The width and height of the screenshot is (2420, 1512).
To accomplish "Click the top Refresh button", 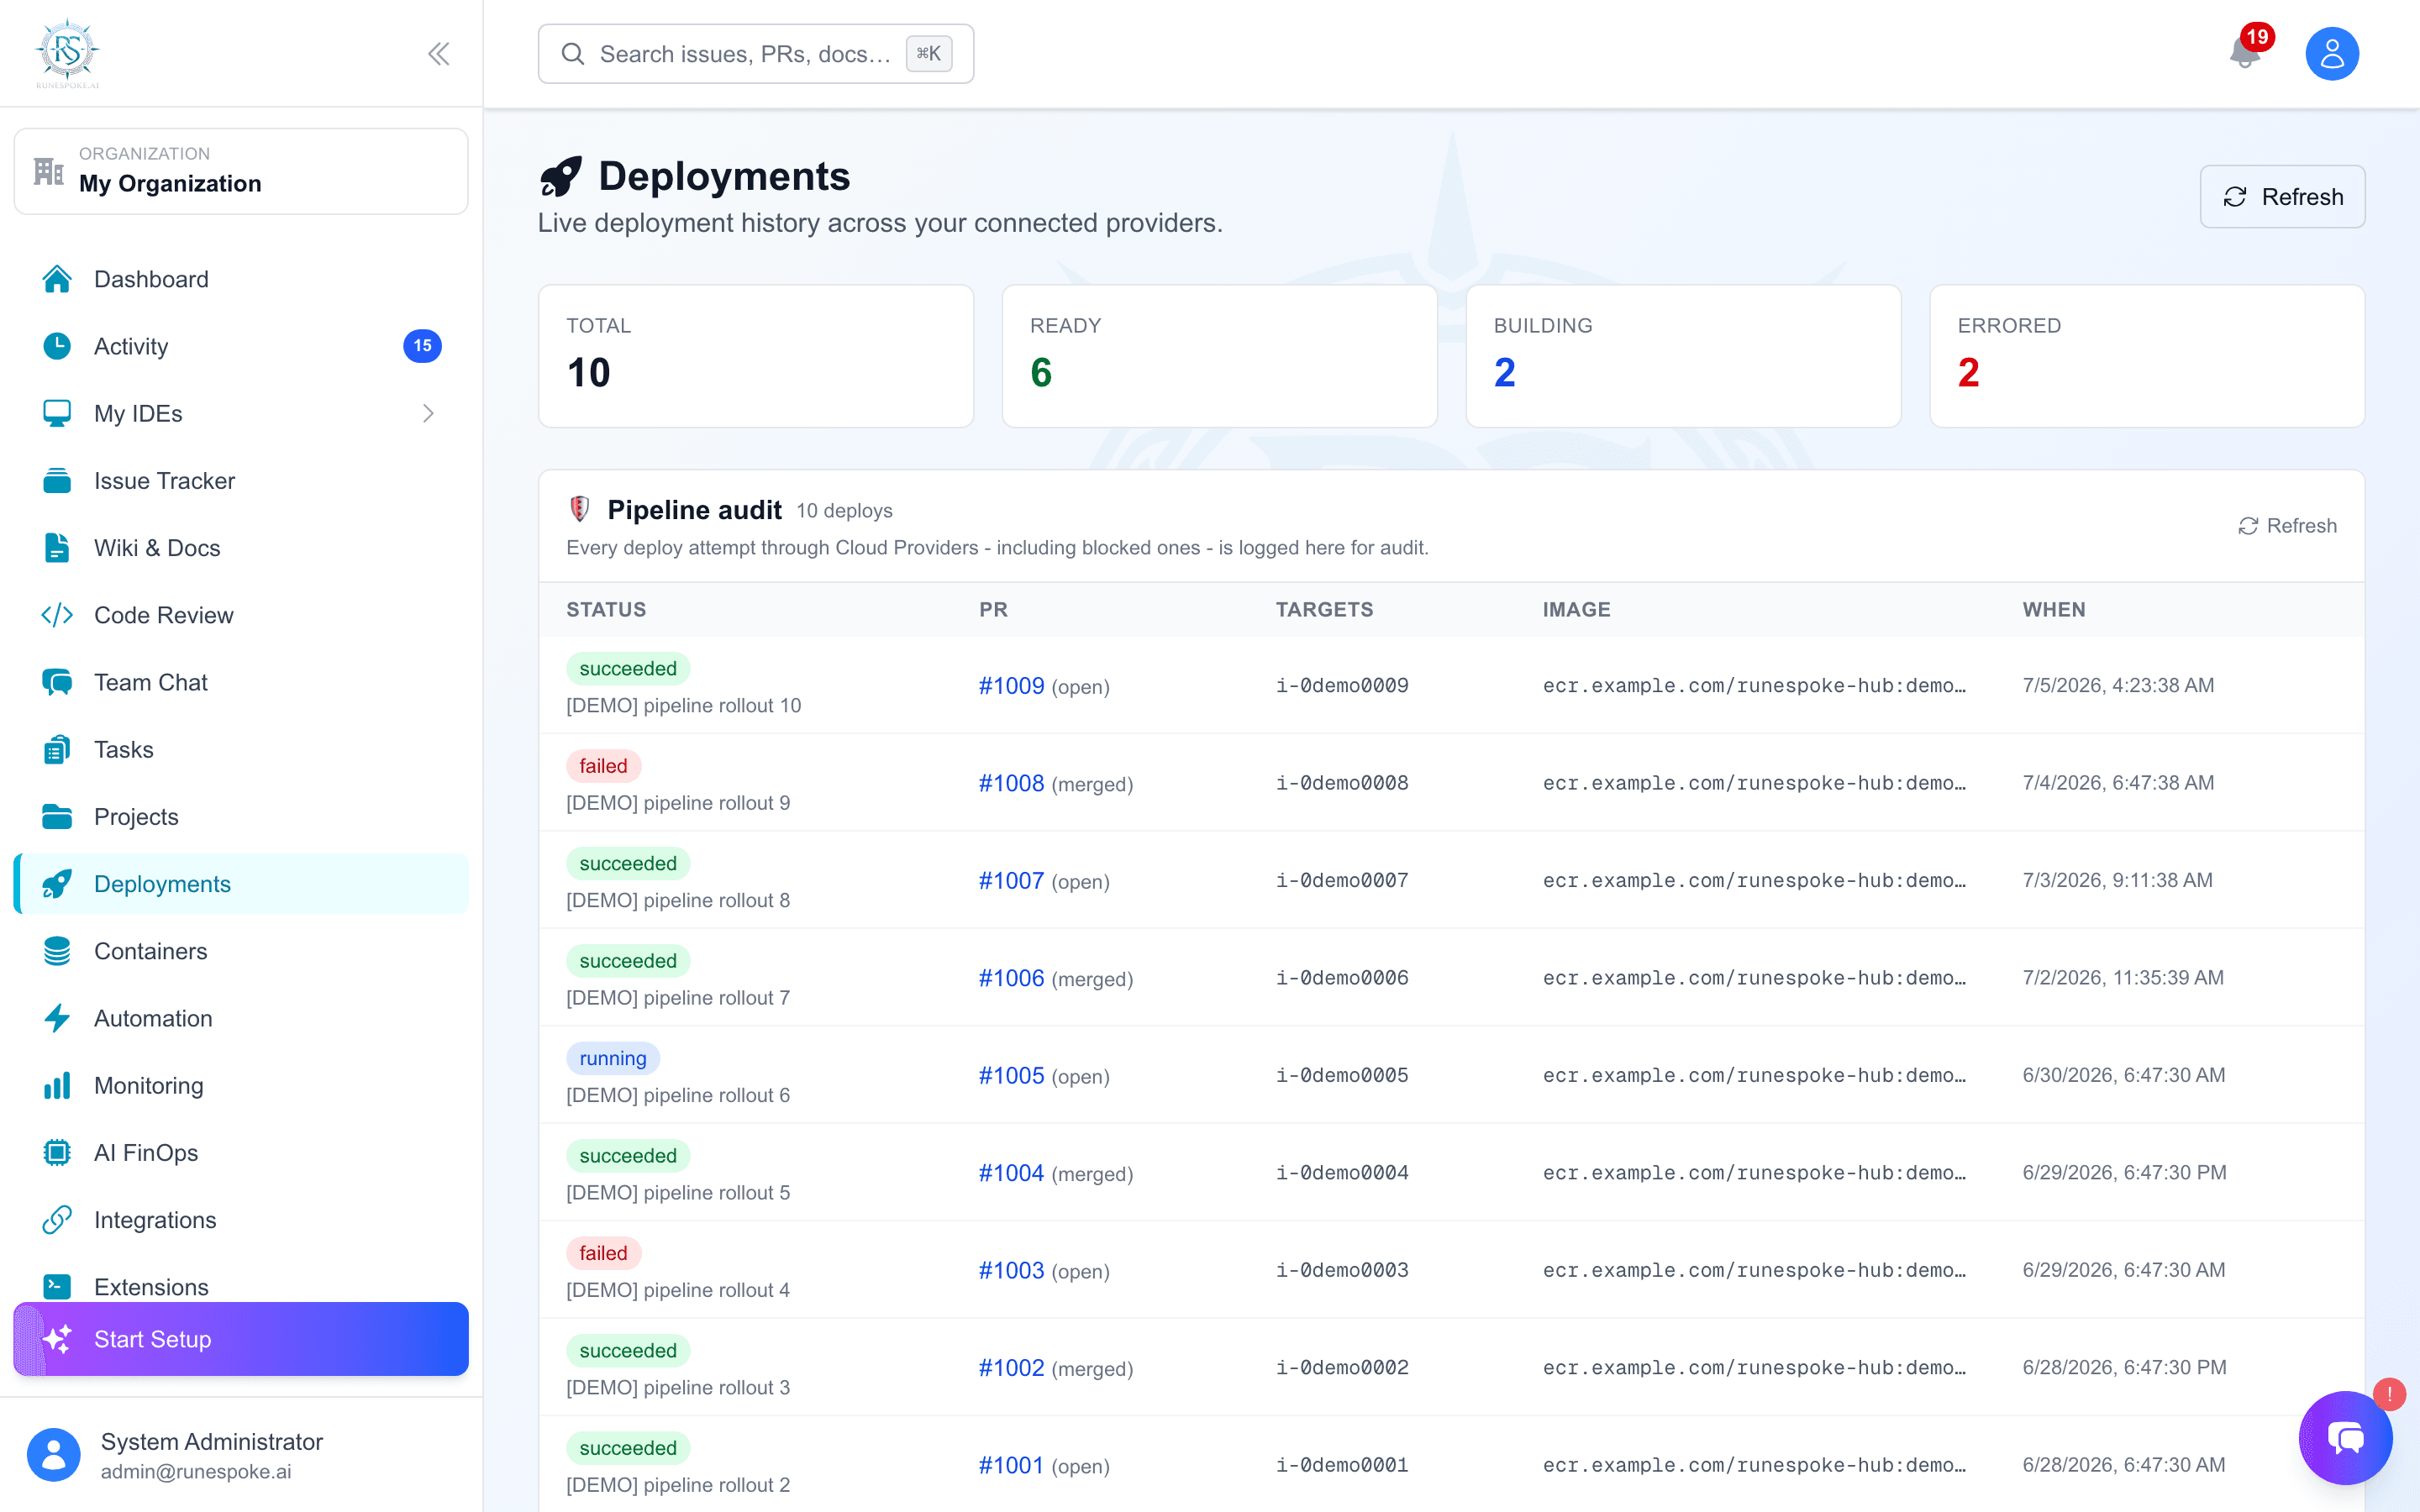I will tap(2282, 197).
